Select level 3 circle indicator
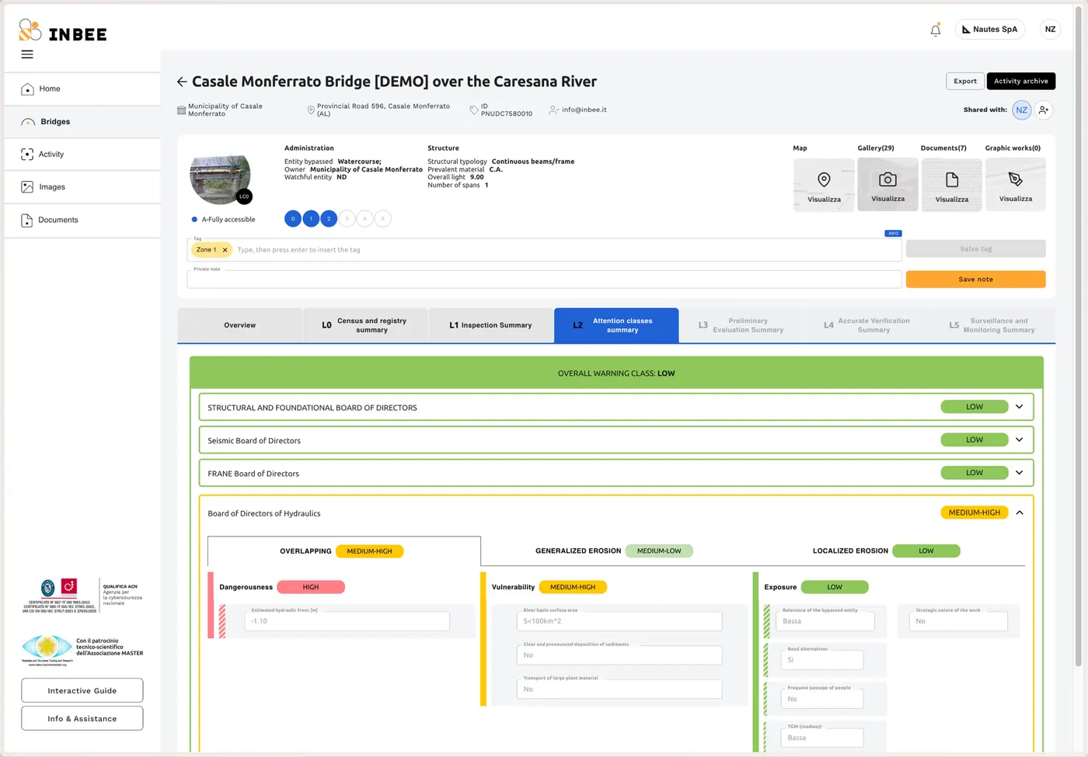1088x757 pixels. (x=347, y=219)
